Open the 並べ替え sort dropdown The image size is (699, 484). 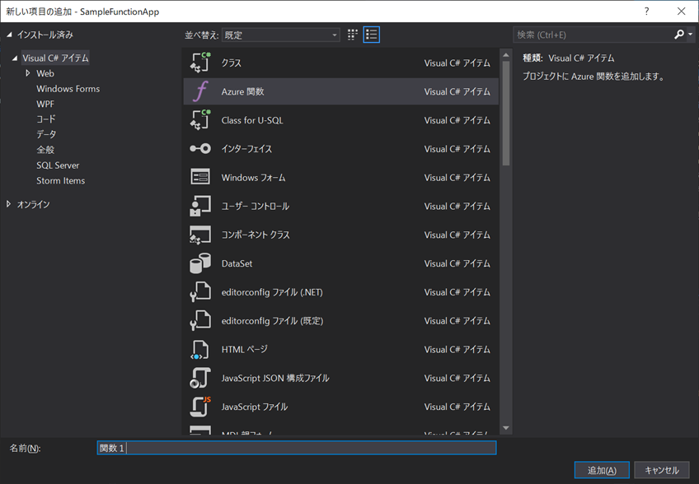coord(281,35)
